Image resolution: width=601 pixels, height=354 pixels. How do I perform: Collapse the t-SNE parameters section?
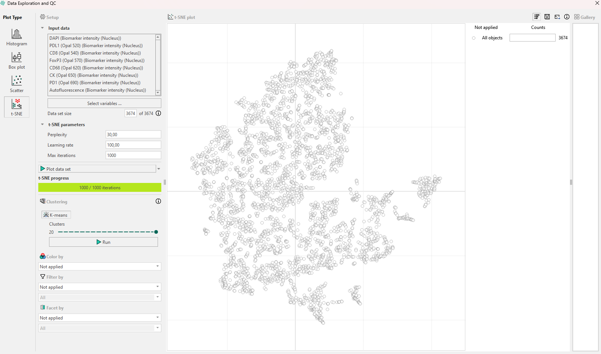(x=42, y=124)
